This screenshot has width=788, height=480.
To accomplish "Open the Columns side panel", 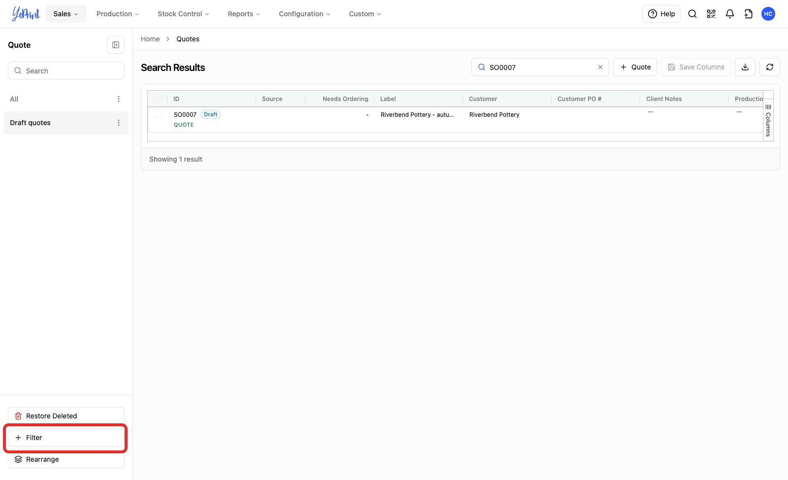I will pyautogui.click(x=768, y=120).
